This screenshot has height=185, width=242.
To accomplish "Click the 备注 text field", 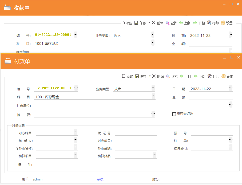I will pos(133,165).
